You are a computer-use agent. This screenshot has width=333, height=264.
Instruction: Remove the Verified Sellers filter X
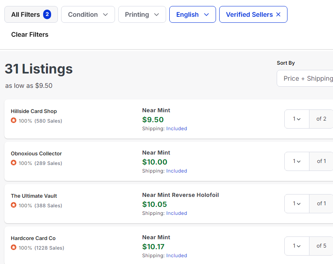278,14
